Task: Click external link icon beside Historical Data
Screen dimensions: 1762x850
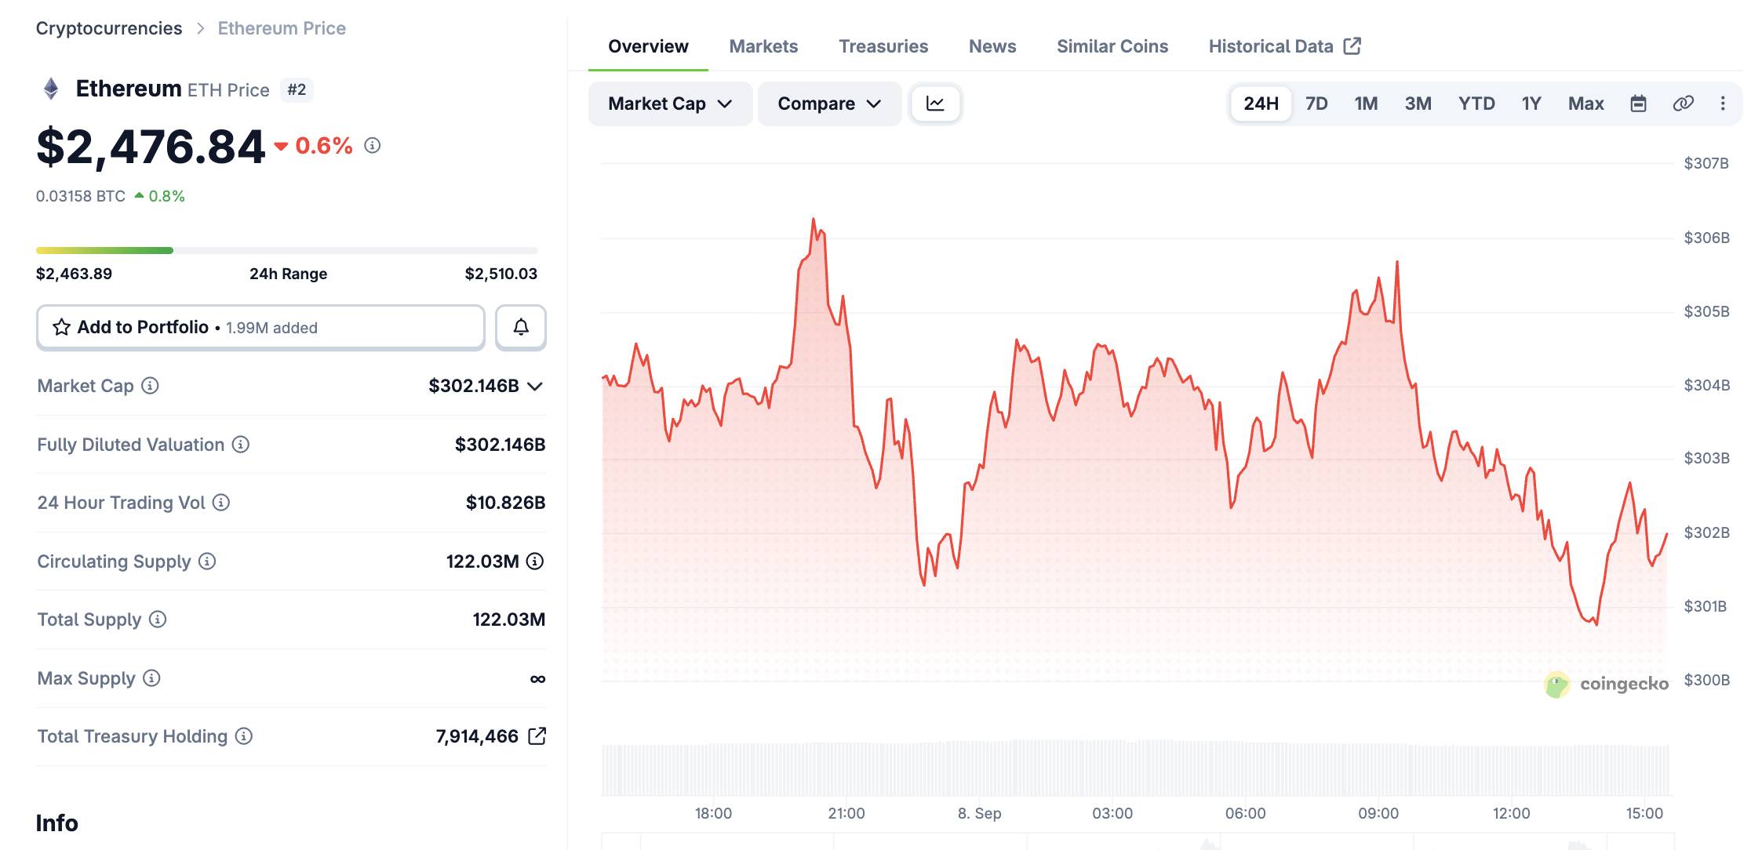Action: [1352, 45]
